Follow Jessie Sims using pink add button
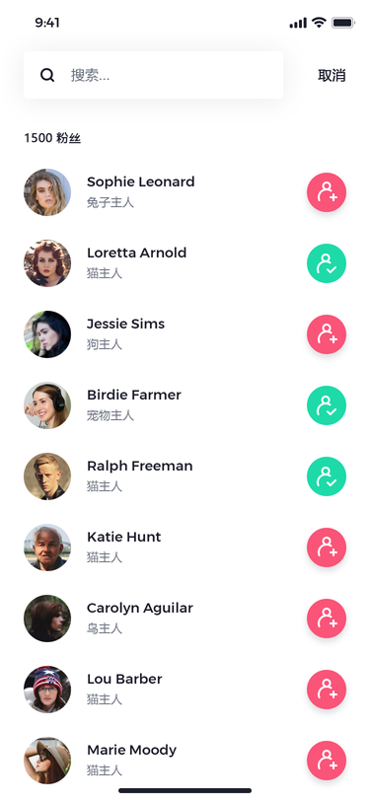 (x=327, y=334)
